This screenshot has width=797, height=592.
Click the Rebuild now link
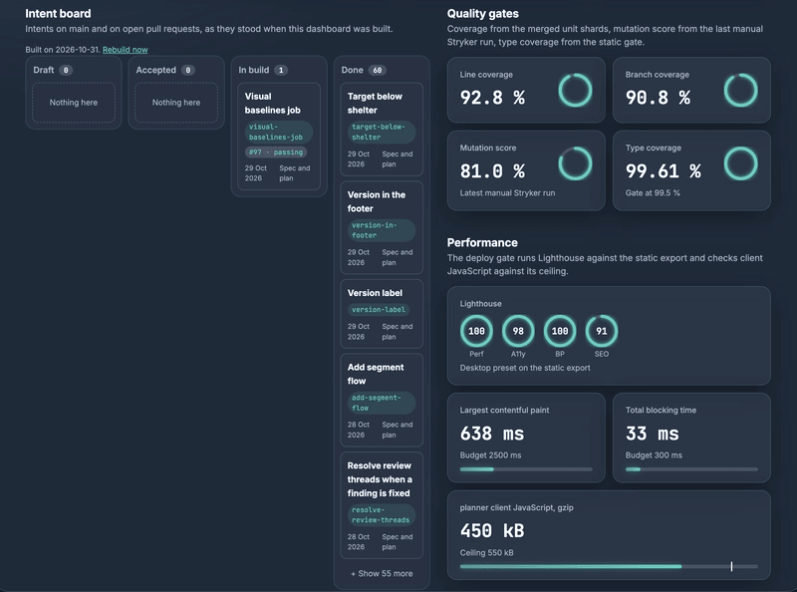click(x=126, y=50)
